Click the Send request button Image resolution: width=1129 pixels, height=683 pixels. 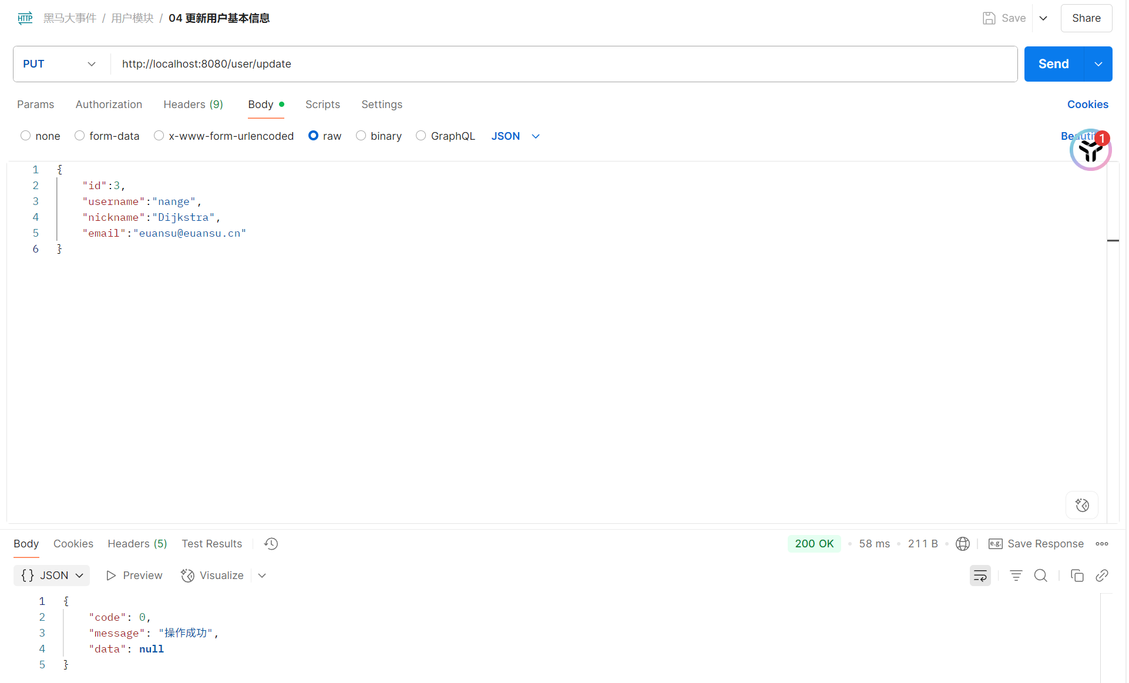[1053, 64]
